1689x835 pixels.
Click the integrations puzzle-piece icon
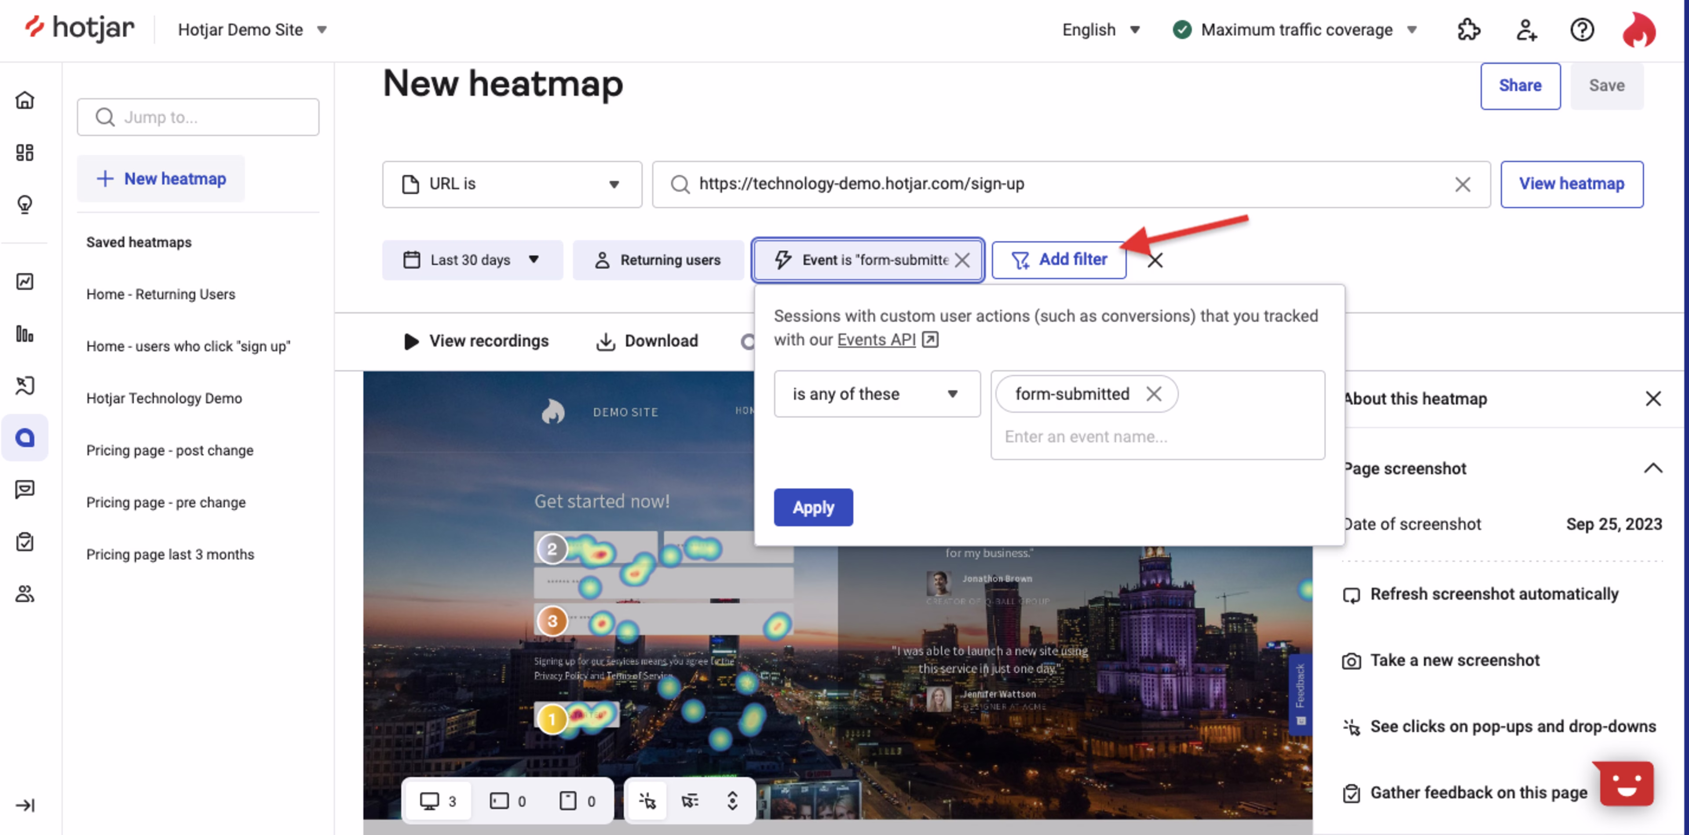pyautogui.click(x=1469, y=29)
